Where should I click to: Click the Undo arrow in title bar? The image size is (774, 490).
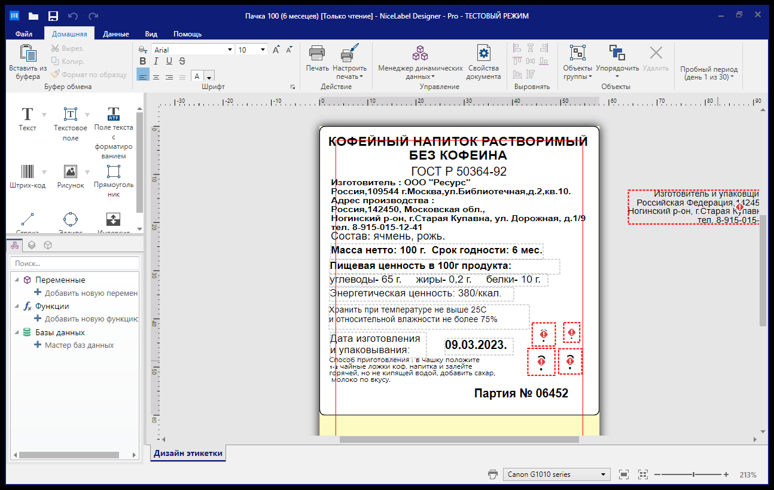pos(73,16)
